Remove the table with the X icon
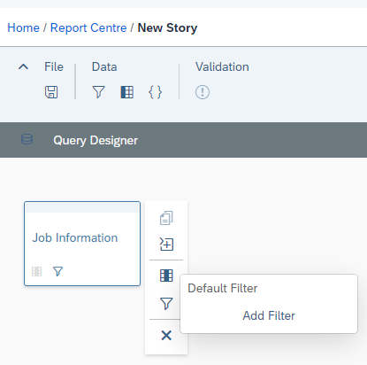367x365 pixels. [166, 336]
